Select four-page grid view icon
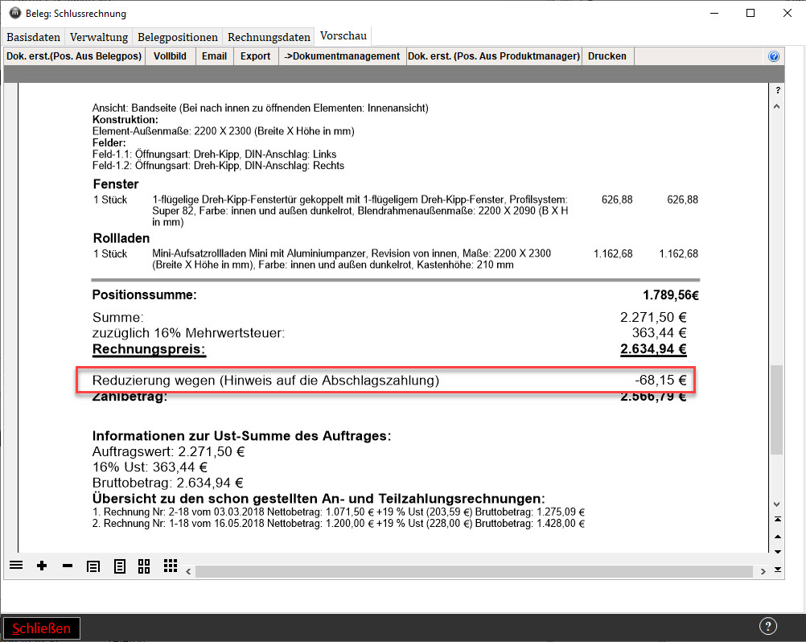The image size is (806, 642). click(x=144, y=566)
